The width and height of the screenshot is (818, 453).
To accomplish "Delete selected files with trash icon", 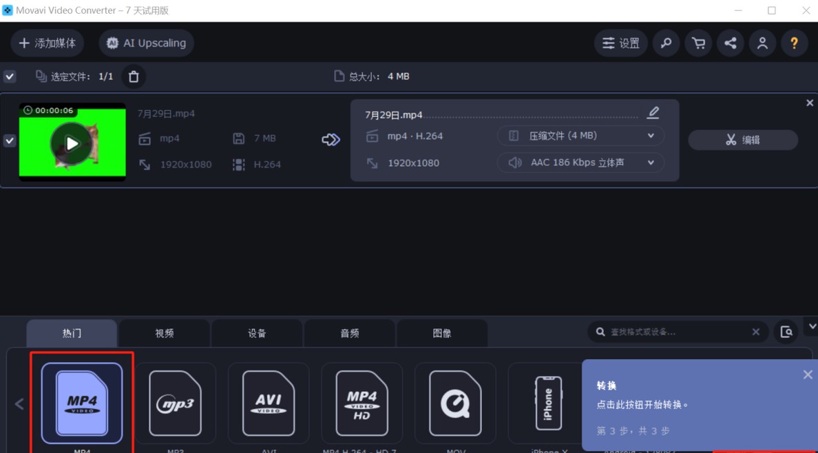I will click(x=134, y=76).
